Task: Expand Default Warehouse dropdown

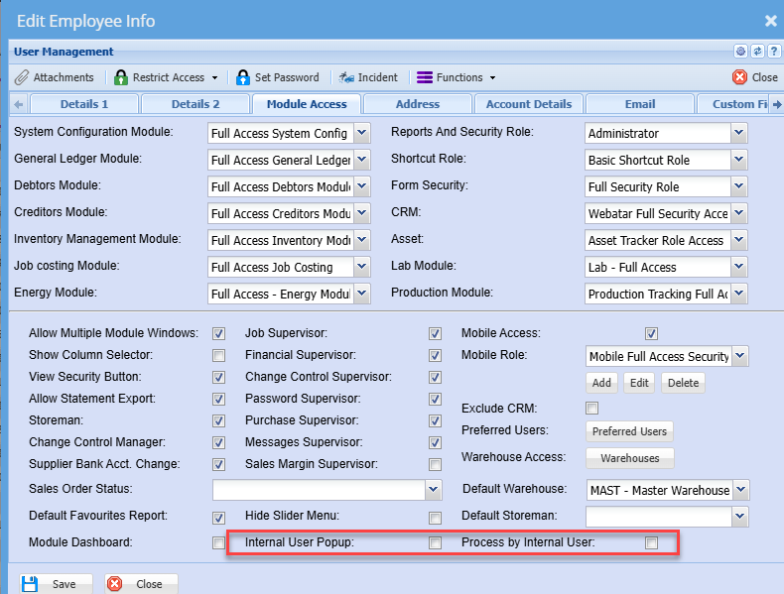Action: [x=740, y=490]
